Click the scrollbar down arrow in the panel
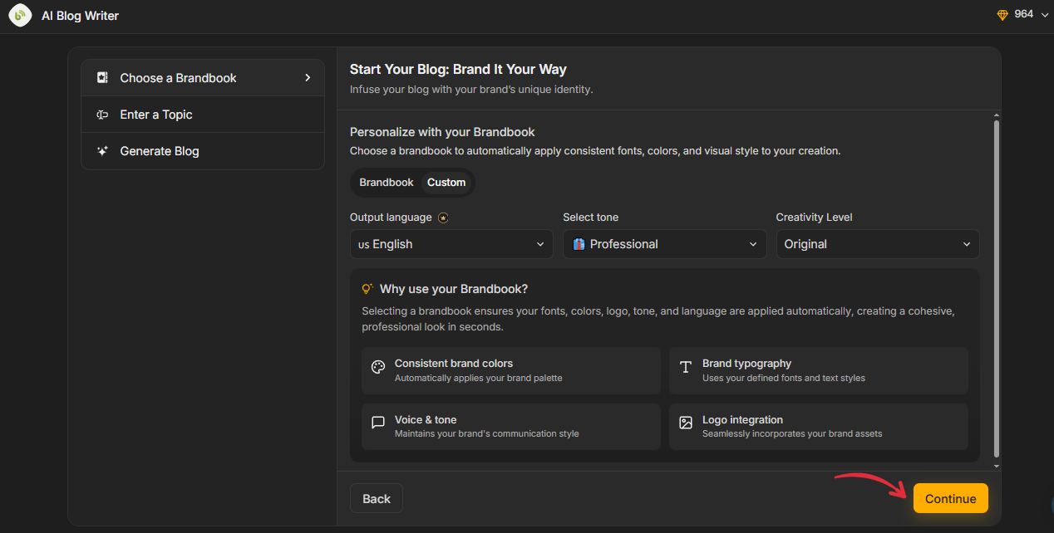 coord(997,466)
